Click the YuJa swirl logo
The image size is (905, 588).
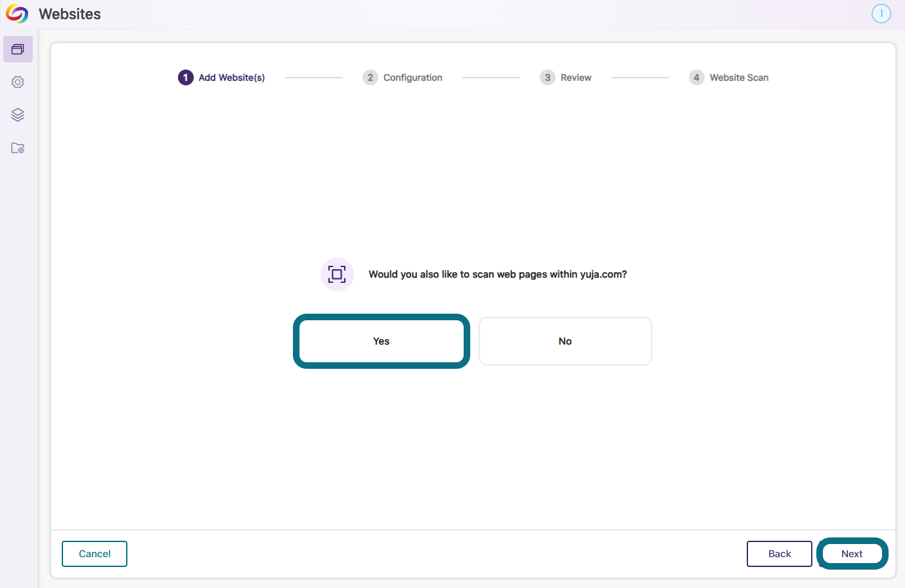click(x=17, y=14)
